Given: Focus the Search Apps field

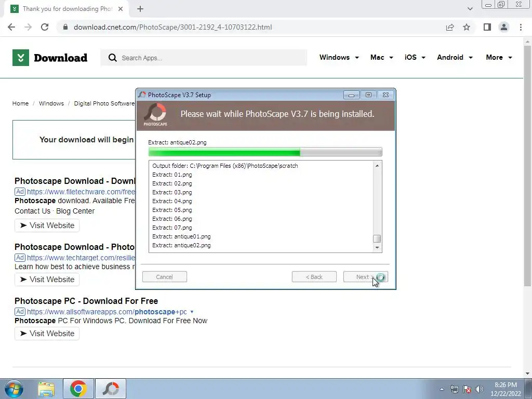Looking at the screenshot, I should [x=204, y=58].
